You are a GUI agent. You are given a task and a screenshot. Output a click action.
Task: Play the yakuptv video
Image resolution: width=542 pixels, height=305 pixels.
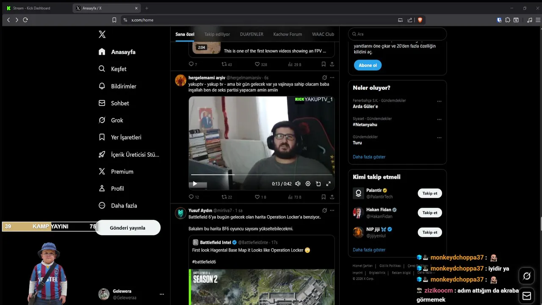pyautogui.click(x=195, y=184)
